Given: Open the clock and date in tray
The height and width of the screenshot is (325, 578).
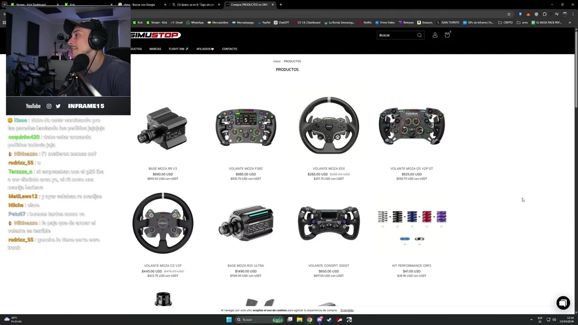Looking at the screenshot, I should click(567, 320).
